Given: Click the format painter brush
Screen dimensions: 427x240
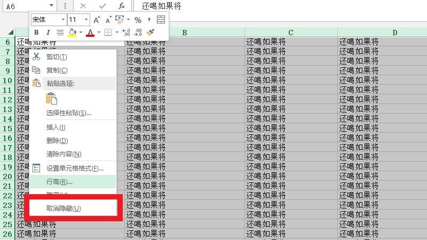Looking at the screenshot, I should tap(151, 33).
